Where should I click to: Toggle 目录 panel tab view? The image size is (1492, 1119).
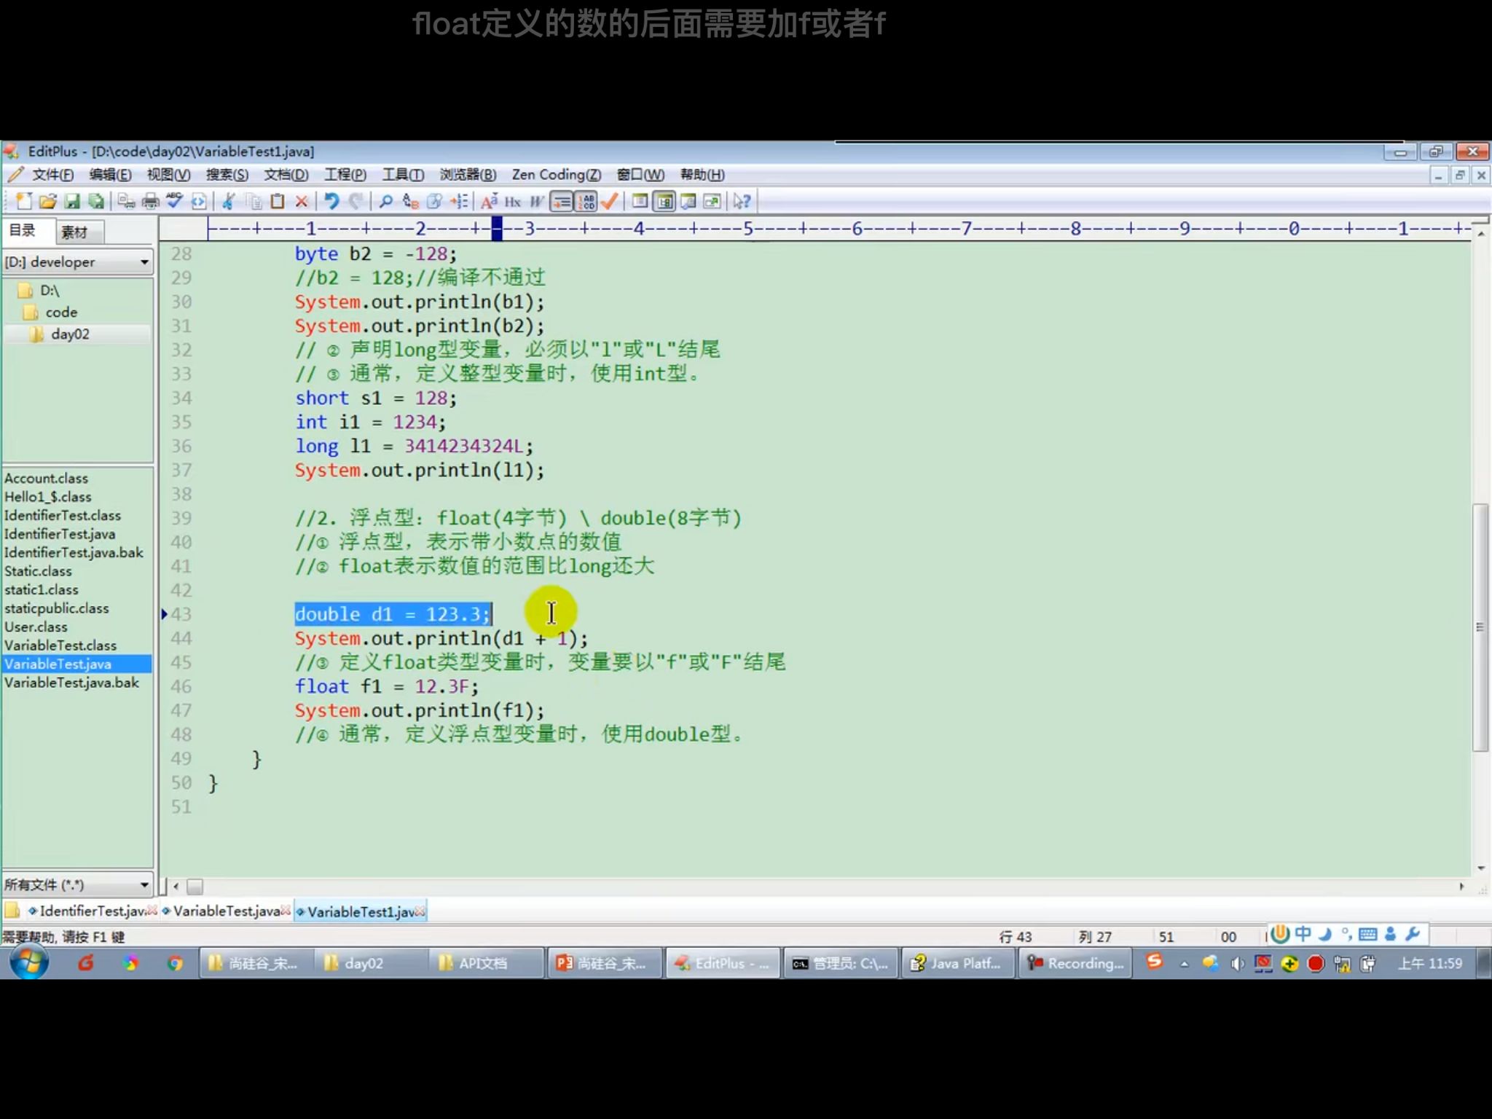click(x=23, y=230)
